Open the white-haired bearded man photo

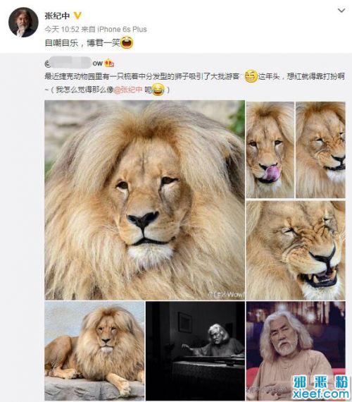click(296, 351)
